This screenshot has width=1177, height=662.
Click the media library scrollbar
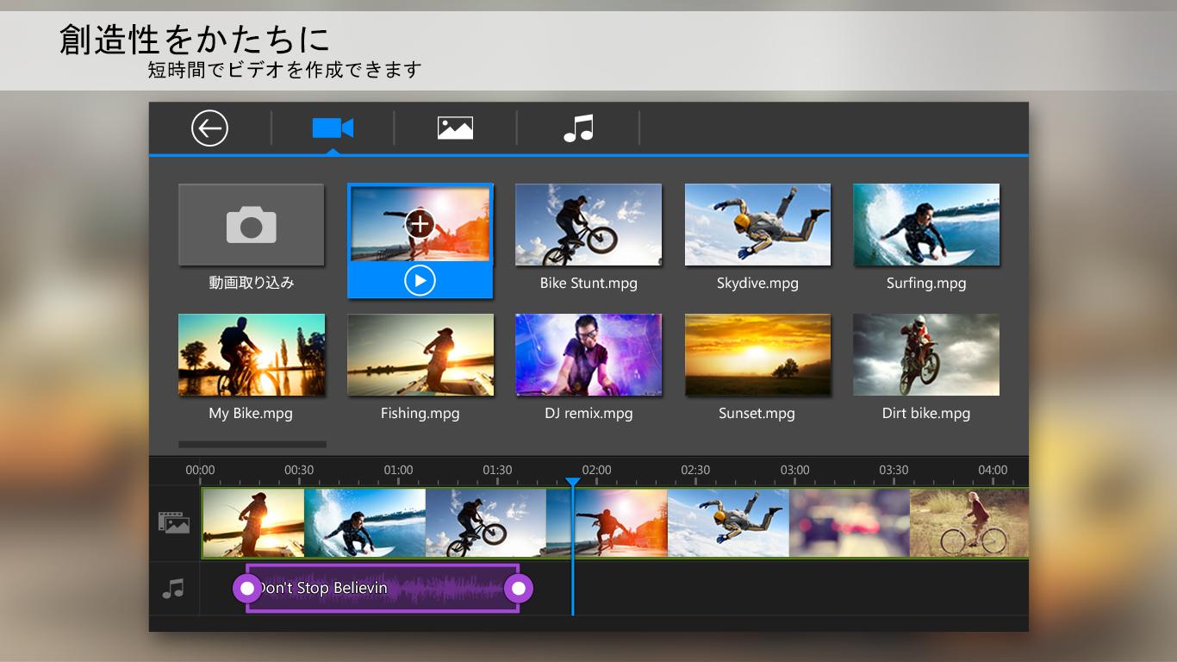click(252, 445)
